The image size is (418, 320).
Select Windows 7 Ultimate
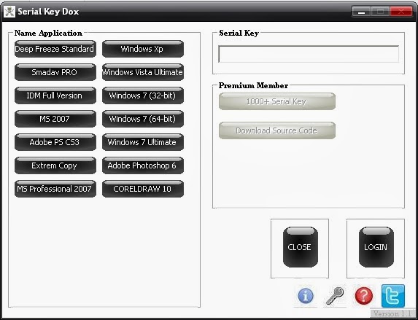pyautogui.click(x=143, y=142)
